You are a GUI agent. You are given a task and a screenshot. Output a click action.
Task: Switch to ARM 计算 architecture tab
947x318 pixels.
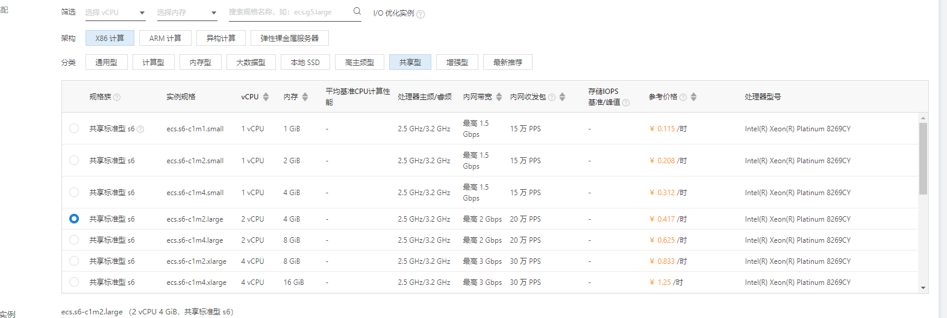[x=165, y=38]
